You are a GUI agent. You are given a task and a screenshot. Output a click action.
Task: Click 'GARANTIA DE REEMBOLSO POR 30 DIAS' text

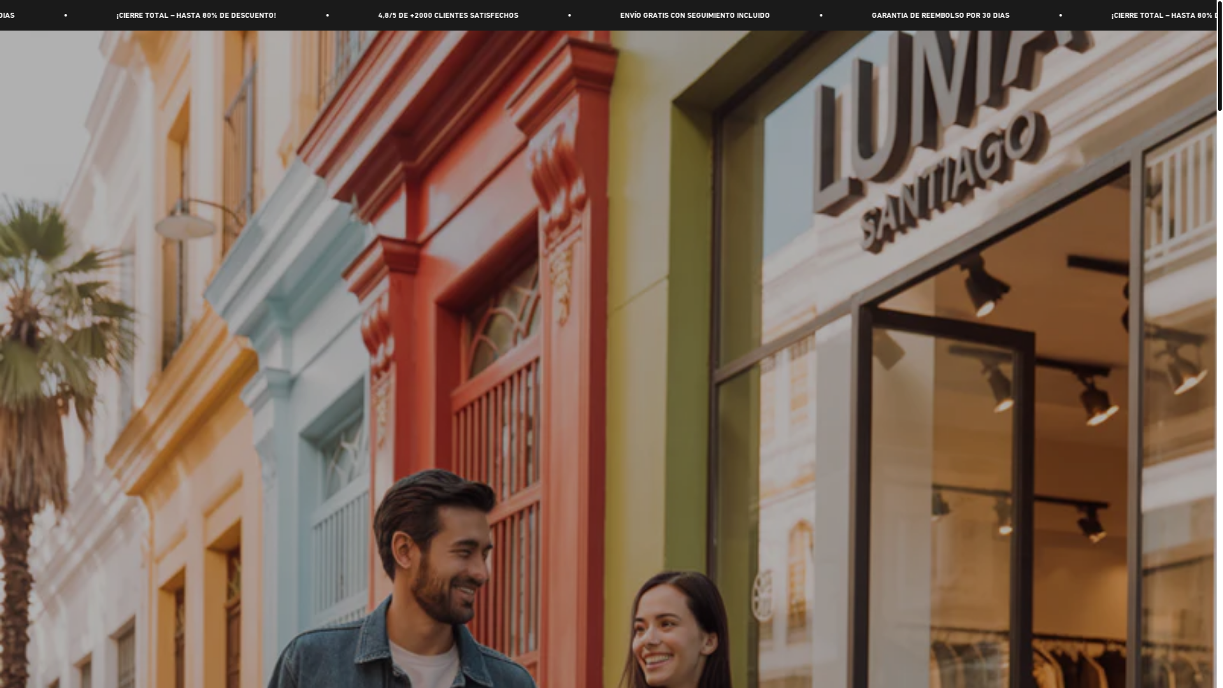[x=940, y=15]
